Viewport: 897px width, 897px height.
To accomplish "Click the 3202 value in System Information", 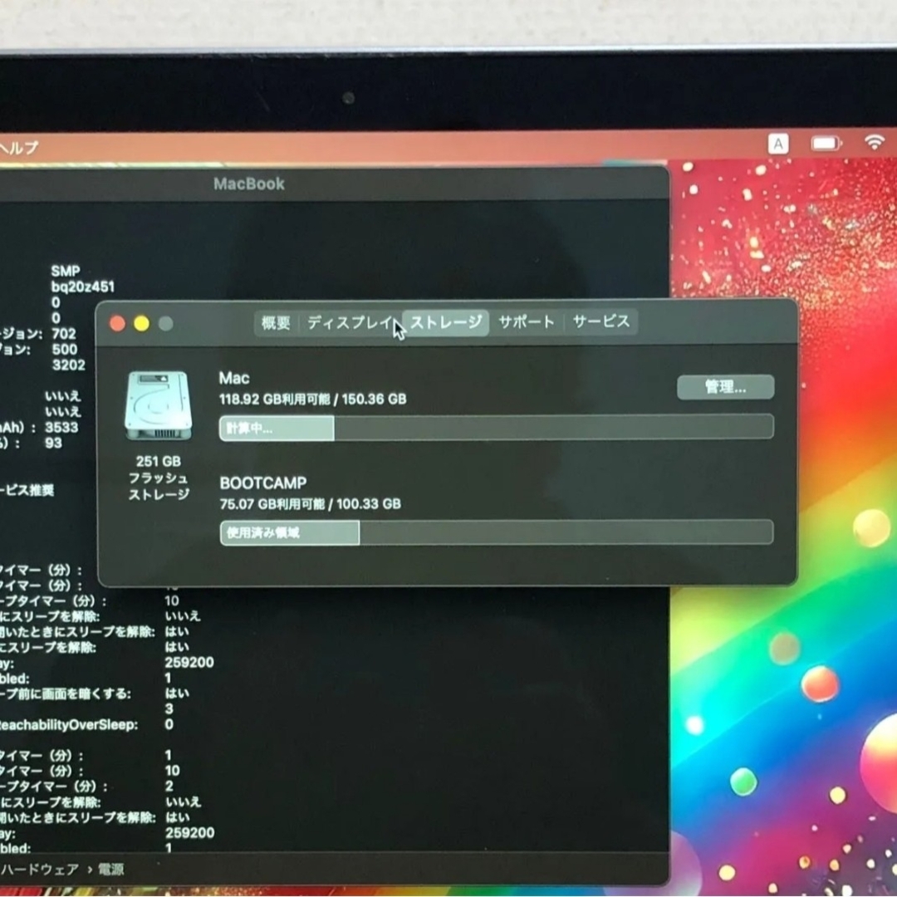I will click(x=69, y=365).
